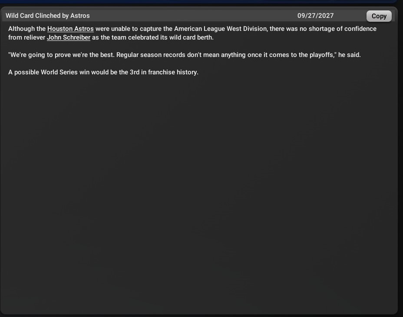Click the word 'playoffs' in the quote
This screenshot has height=317, width=403.
click(x=320, y=55)
